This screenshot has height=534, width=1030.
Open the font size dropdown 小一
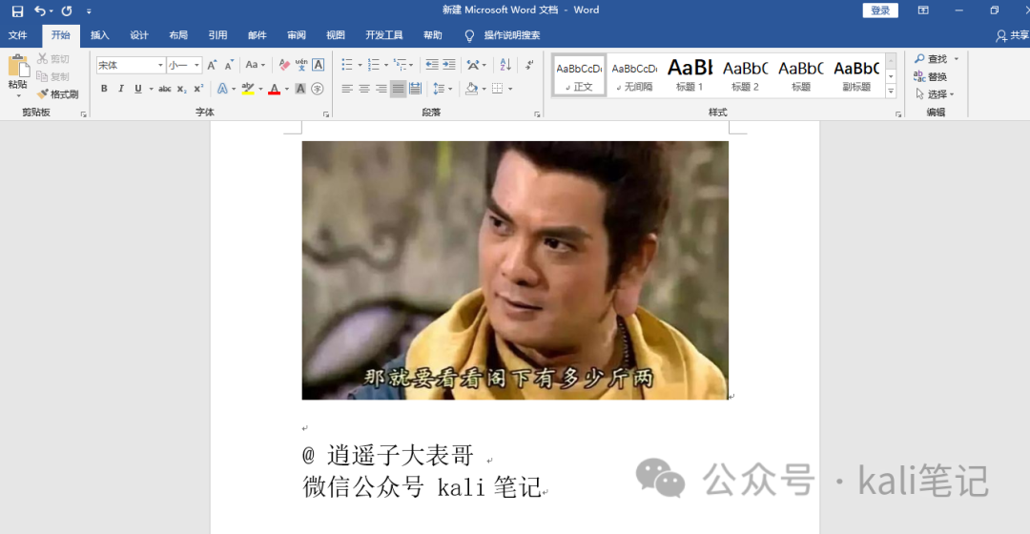(x=184, y=65)
